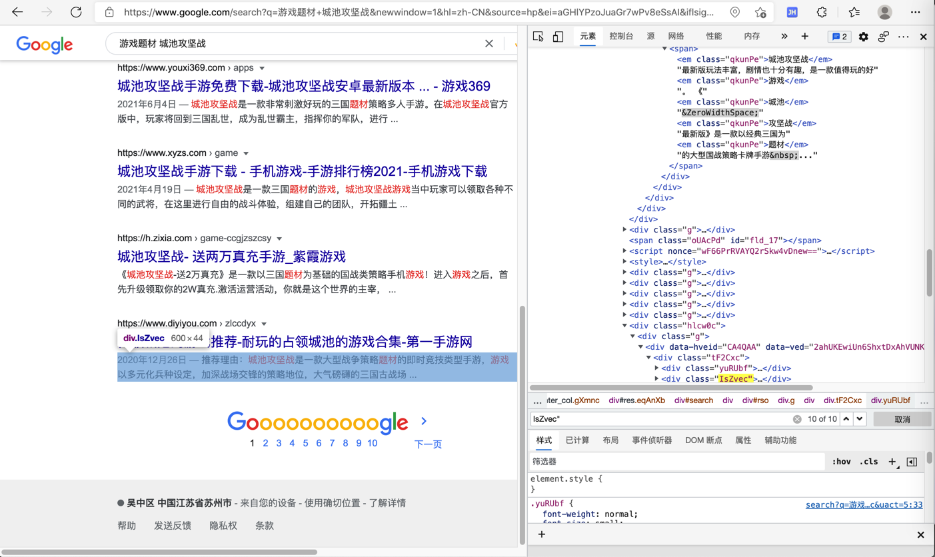The image size is (935, 557).
Task: Reload the page with refresh icon
Action: point(76,12)
